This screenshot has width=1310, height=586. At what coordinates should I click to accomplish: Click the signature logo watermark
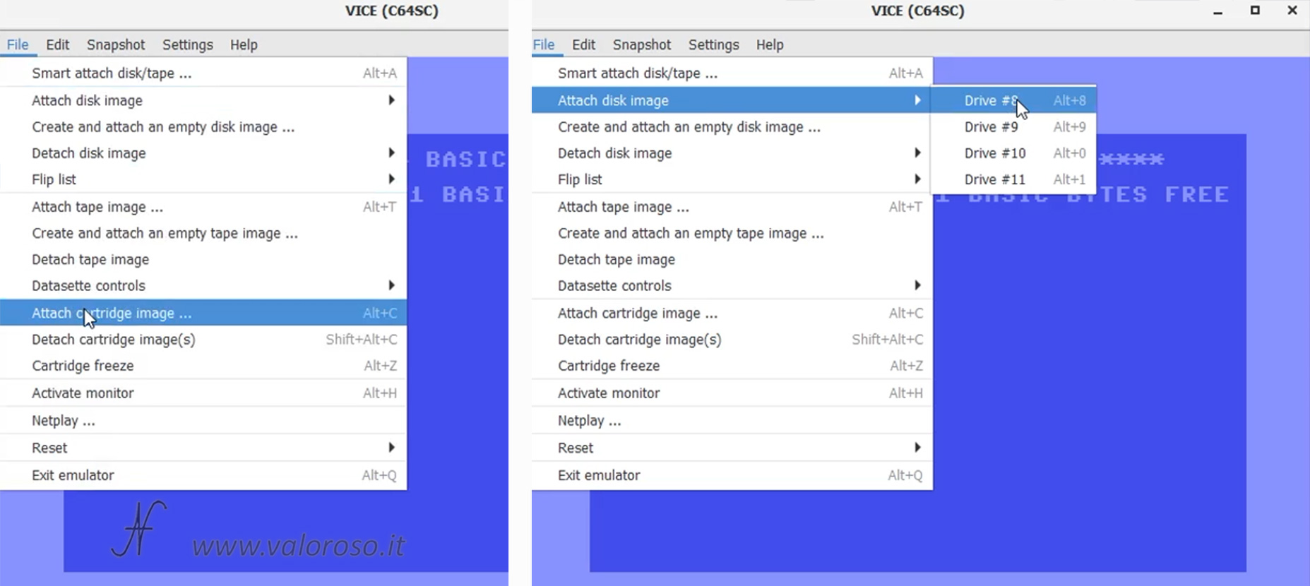point(139,529)
